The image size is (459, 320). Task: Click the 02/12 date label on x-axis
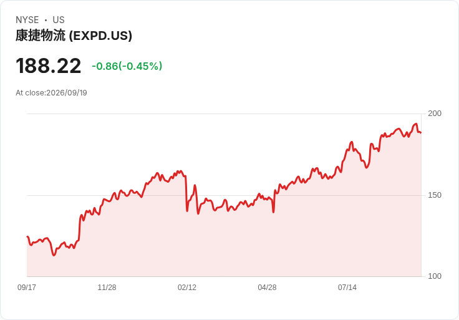tap(186, 287)
